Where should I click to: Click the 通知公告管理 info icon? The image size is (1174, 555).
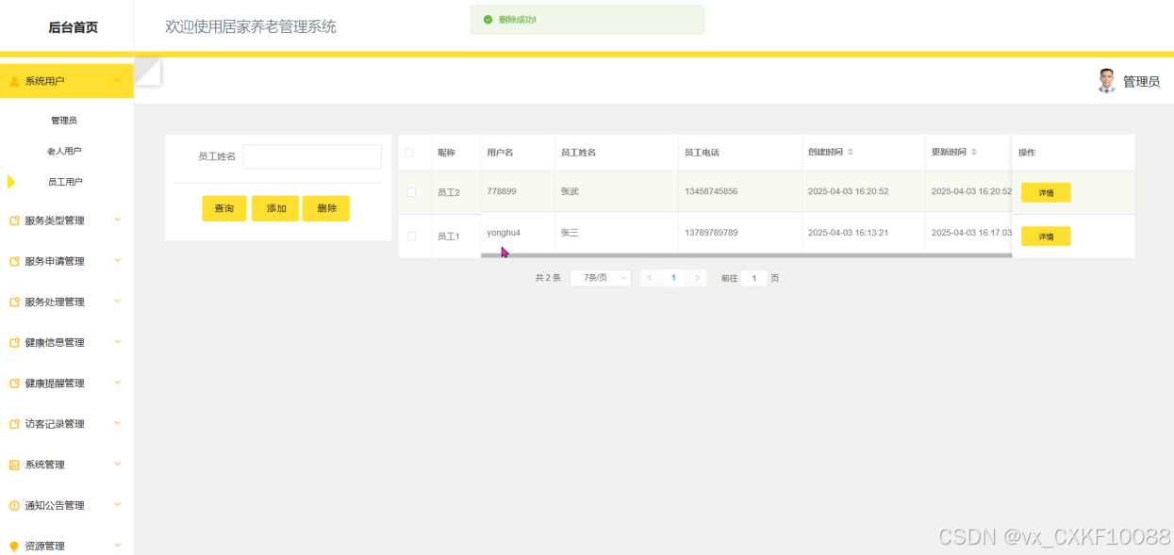(14, 505)
